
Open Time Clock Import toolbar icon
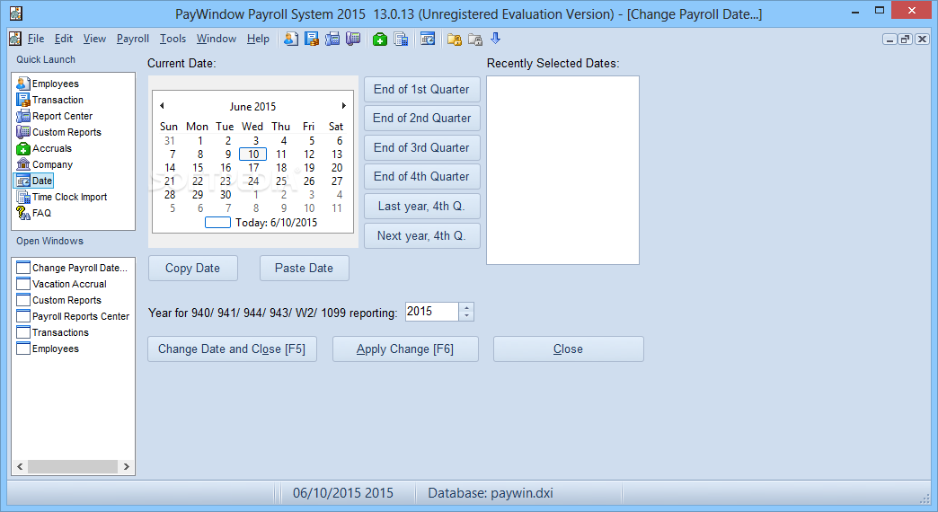point(401,40)
